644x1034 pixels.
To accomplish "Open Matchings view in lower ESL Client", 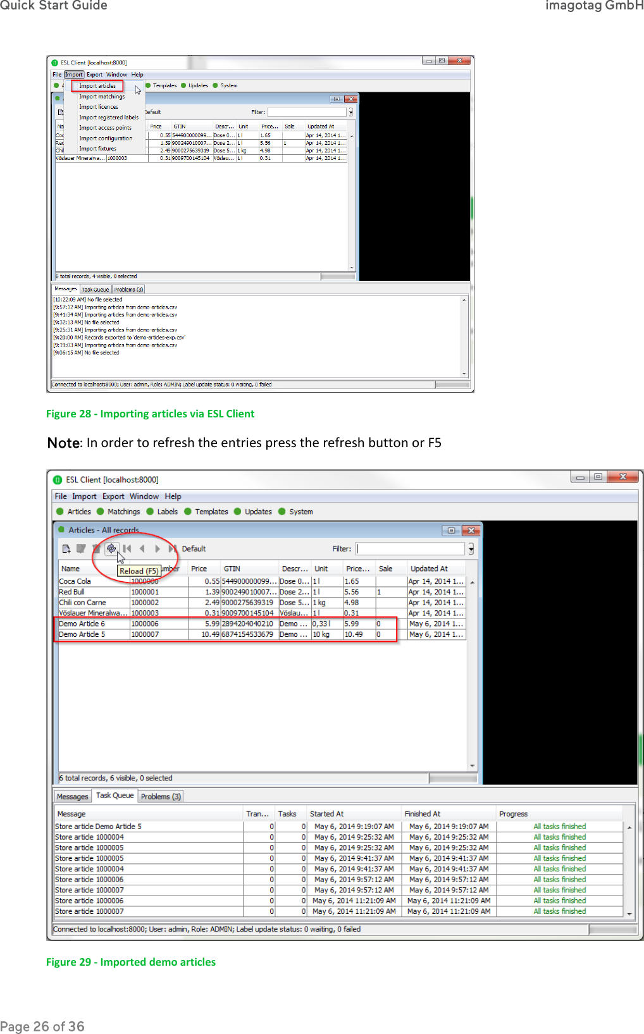I will 118,512.
